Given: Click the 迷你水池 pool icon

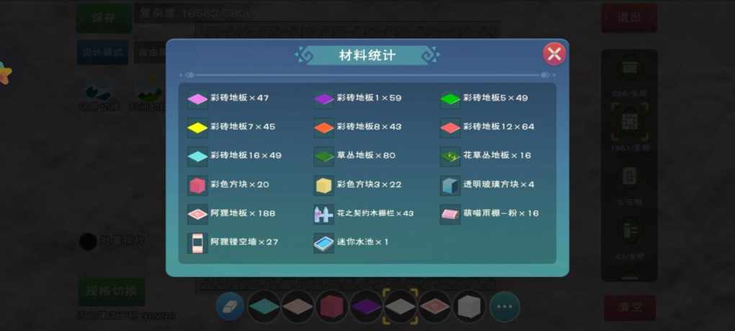Looking at the screenshot, I should pyautogui.click(x=324, y=243).
